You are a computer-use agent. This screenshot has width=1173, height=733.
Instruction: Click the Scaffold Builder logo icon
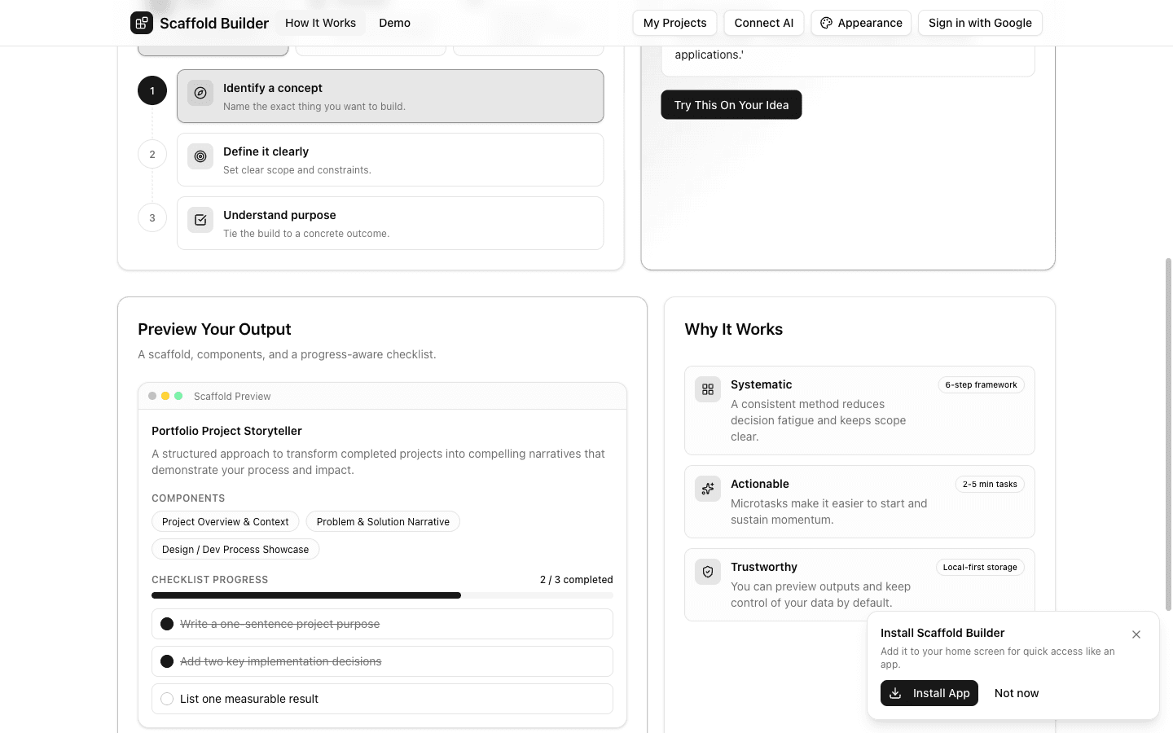point(142,23)
